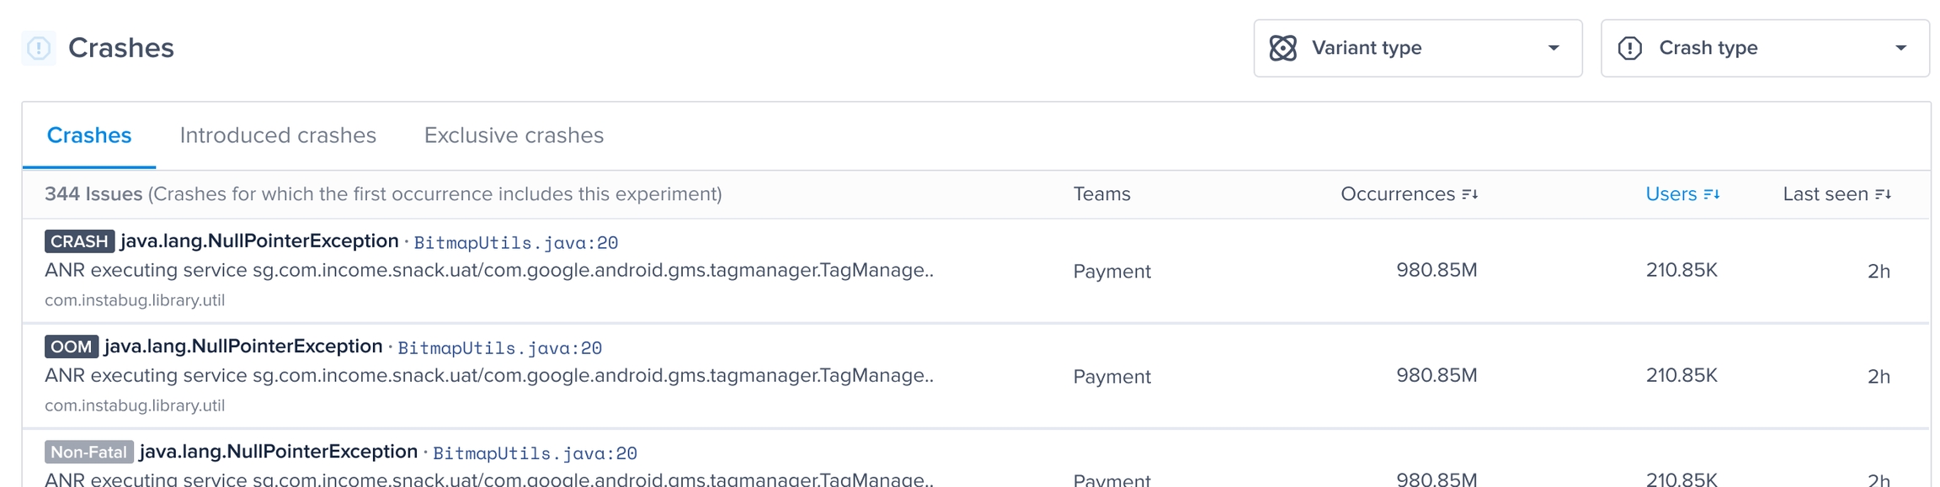Switch to the Exclusive crashes tab
The image size is (1940, 487).
click(x=514, y=135)
